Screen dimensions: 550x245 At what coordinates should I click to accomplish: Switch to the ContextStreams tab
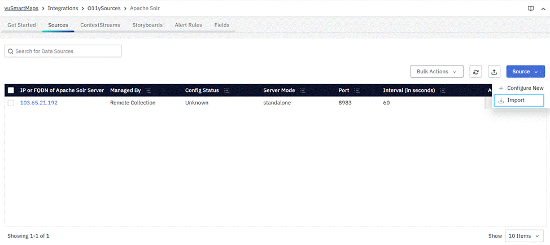tap(100, 25)
